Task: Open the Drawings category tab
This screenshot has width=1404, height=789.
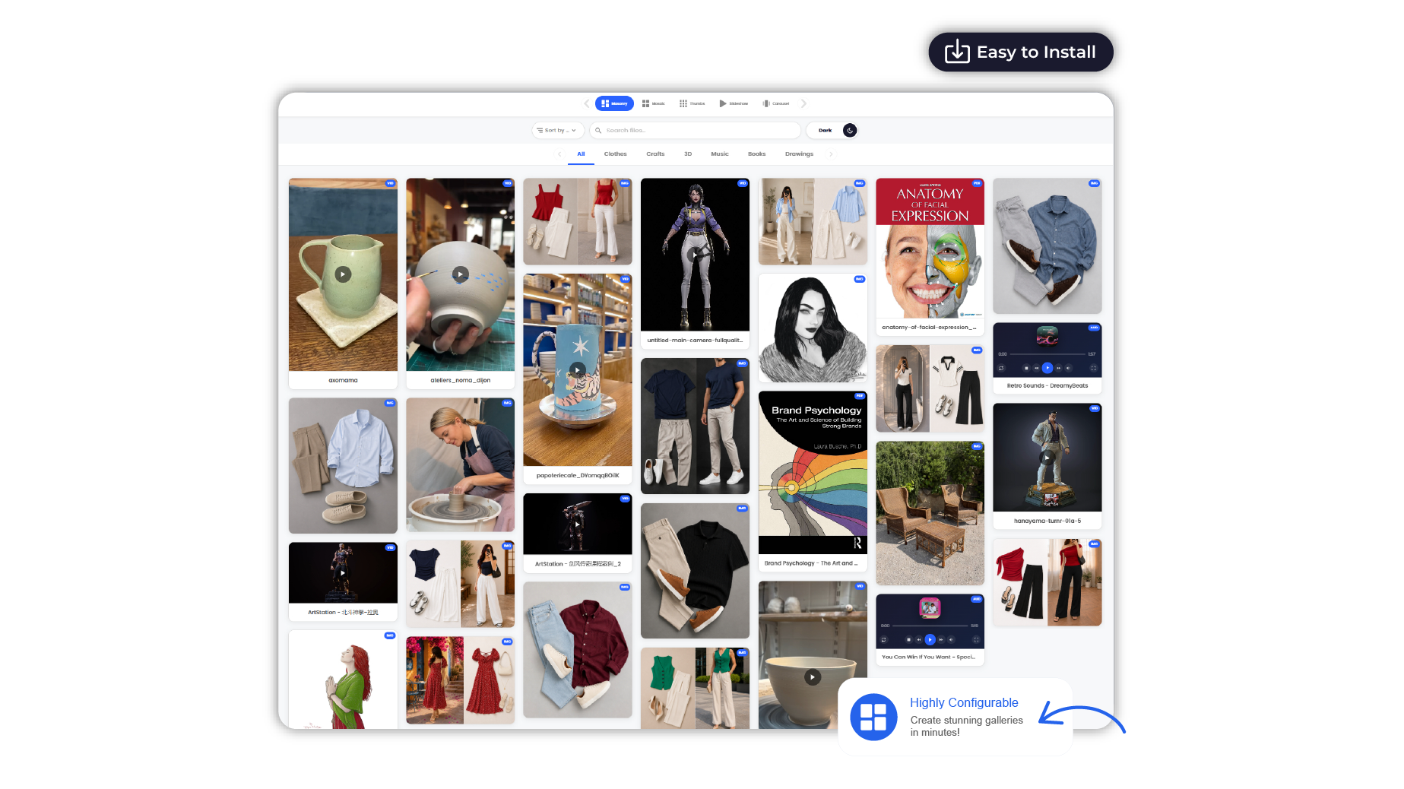Action: coord(799,154)
